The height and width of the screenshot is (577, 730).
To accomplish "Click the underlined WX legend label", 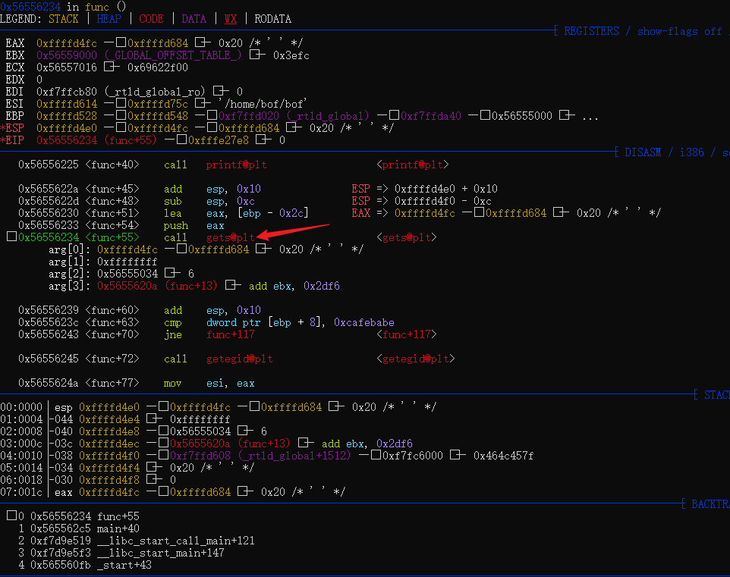I will [x=231, y=19].
